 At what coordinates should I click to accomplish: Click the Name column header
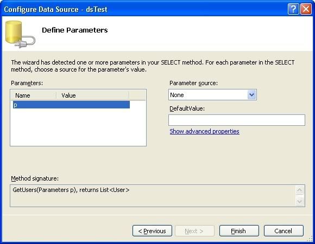(34, 95)
